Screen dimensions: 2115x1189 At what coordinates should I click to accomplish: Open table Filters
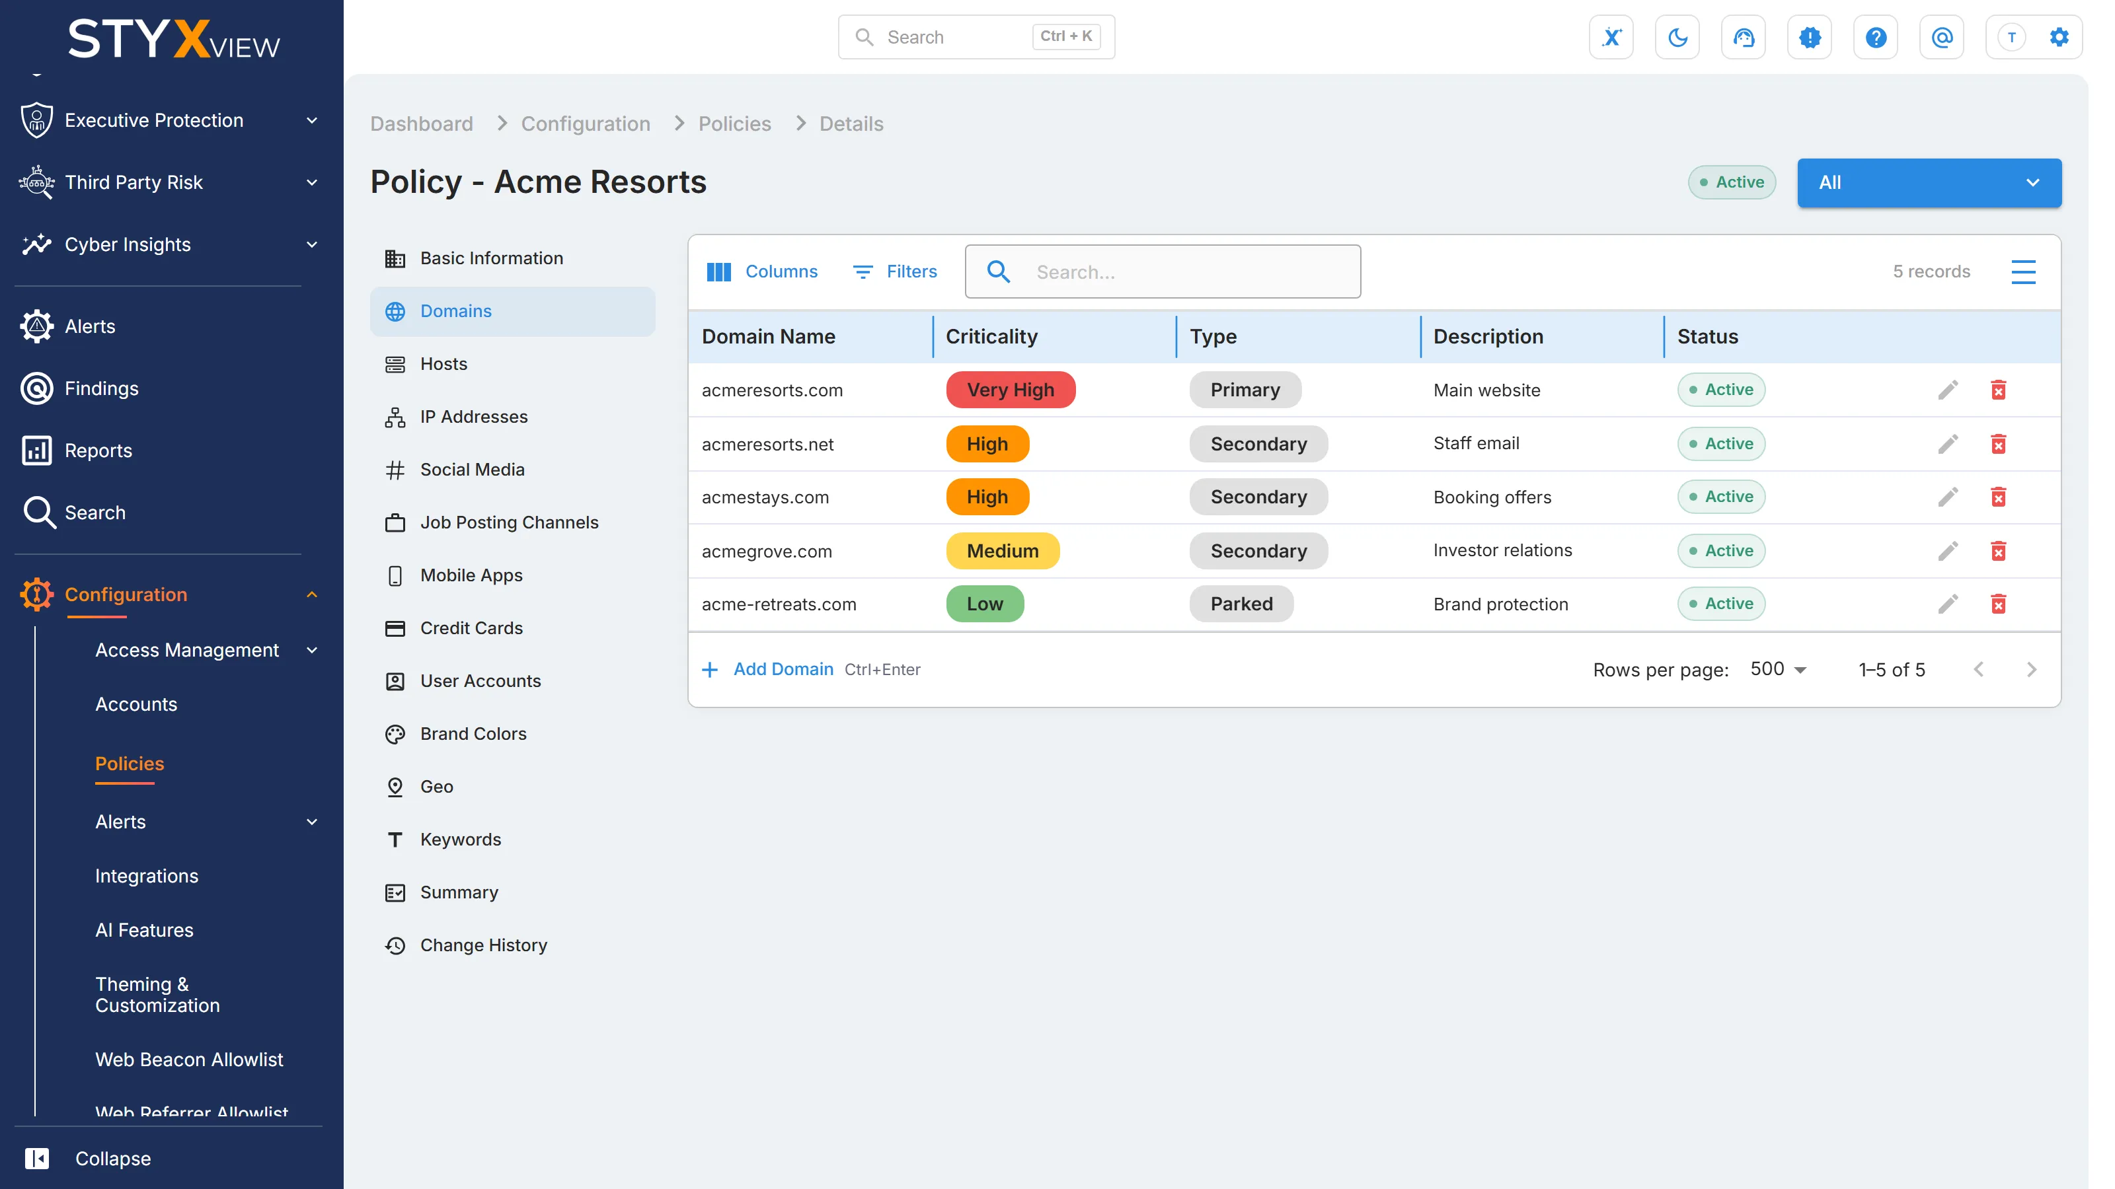(x=895, y=271)
